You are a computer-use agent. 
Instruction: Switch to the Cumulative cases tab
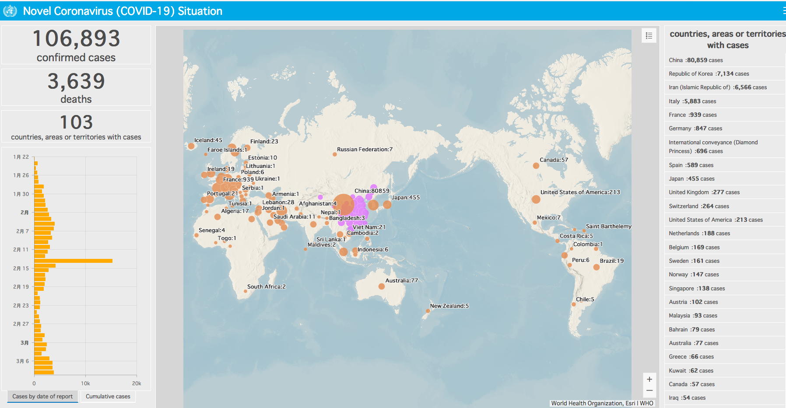tap(108, 396)
